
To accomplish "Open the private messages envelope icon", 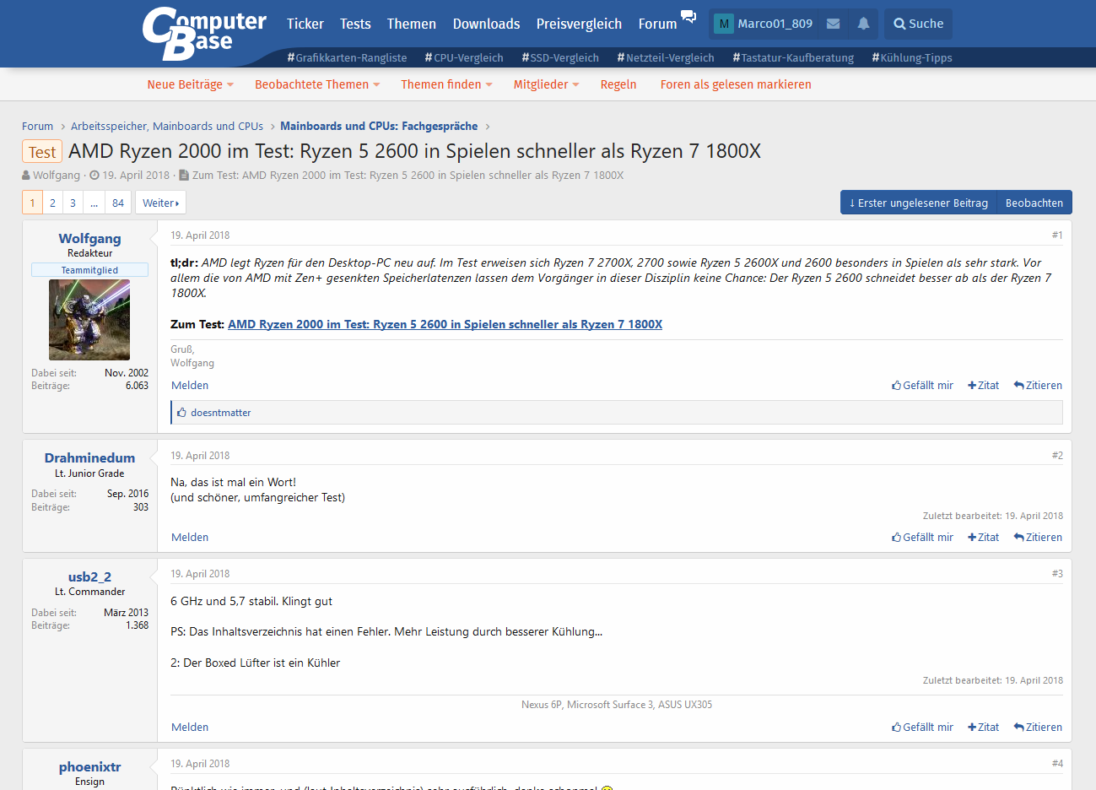I will 833,24.
